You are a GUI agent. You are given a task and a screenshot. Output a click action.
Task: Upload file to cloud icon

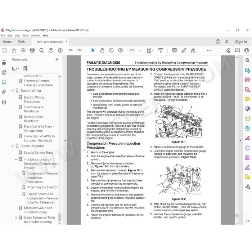coord(23,50)
